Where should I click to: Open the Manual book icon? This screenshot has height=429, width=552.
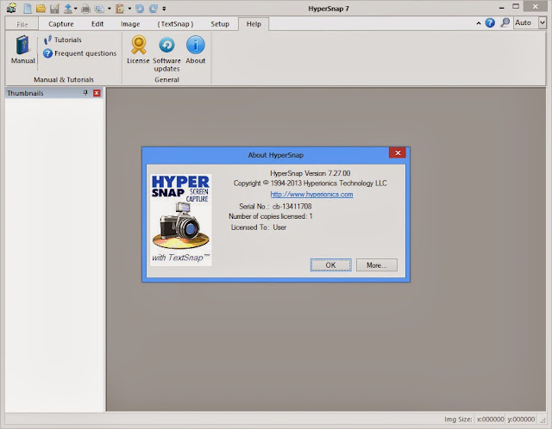23,50
